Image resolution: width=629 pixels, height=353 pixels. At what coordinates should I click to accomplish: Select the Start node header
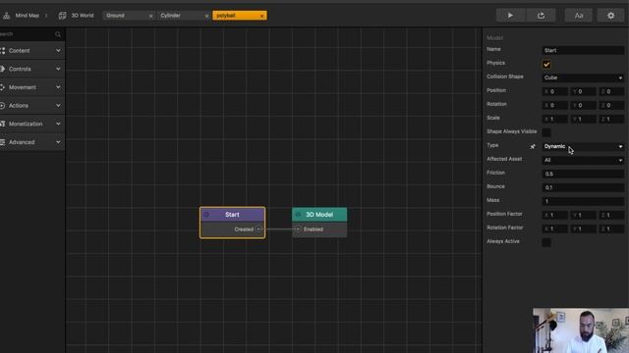point(232,215)
